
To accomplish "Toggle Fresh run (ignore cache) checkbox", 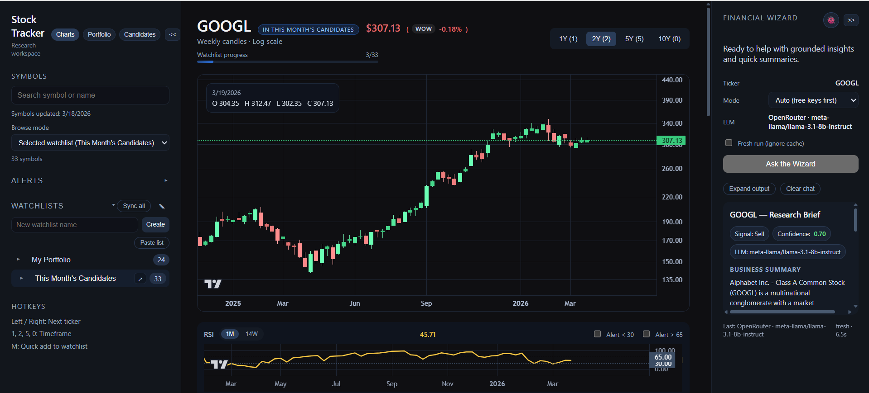I will pyautogui.click(x=729, y=143).
